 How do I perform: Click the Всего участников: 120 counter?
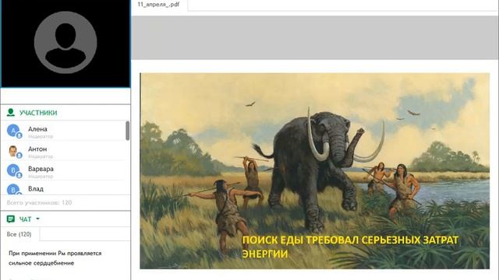click(39, 202)
